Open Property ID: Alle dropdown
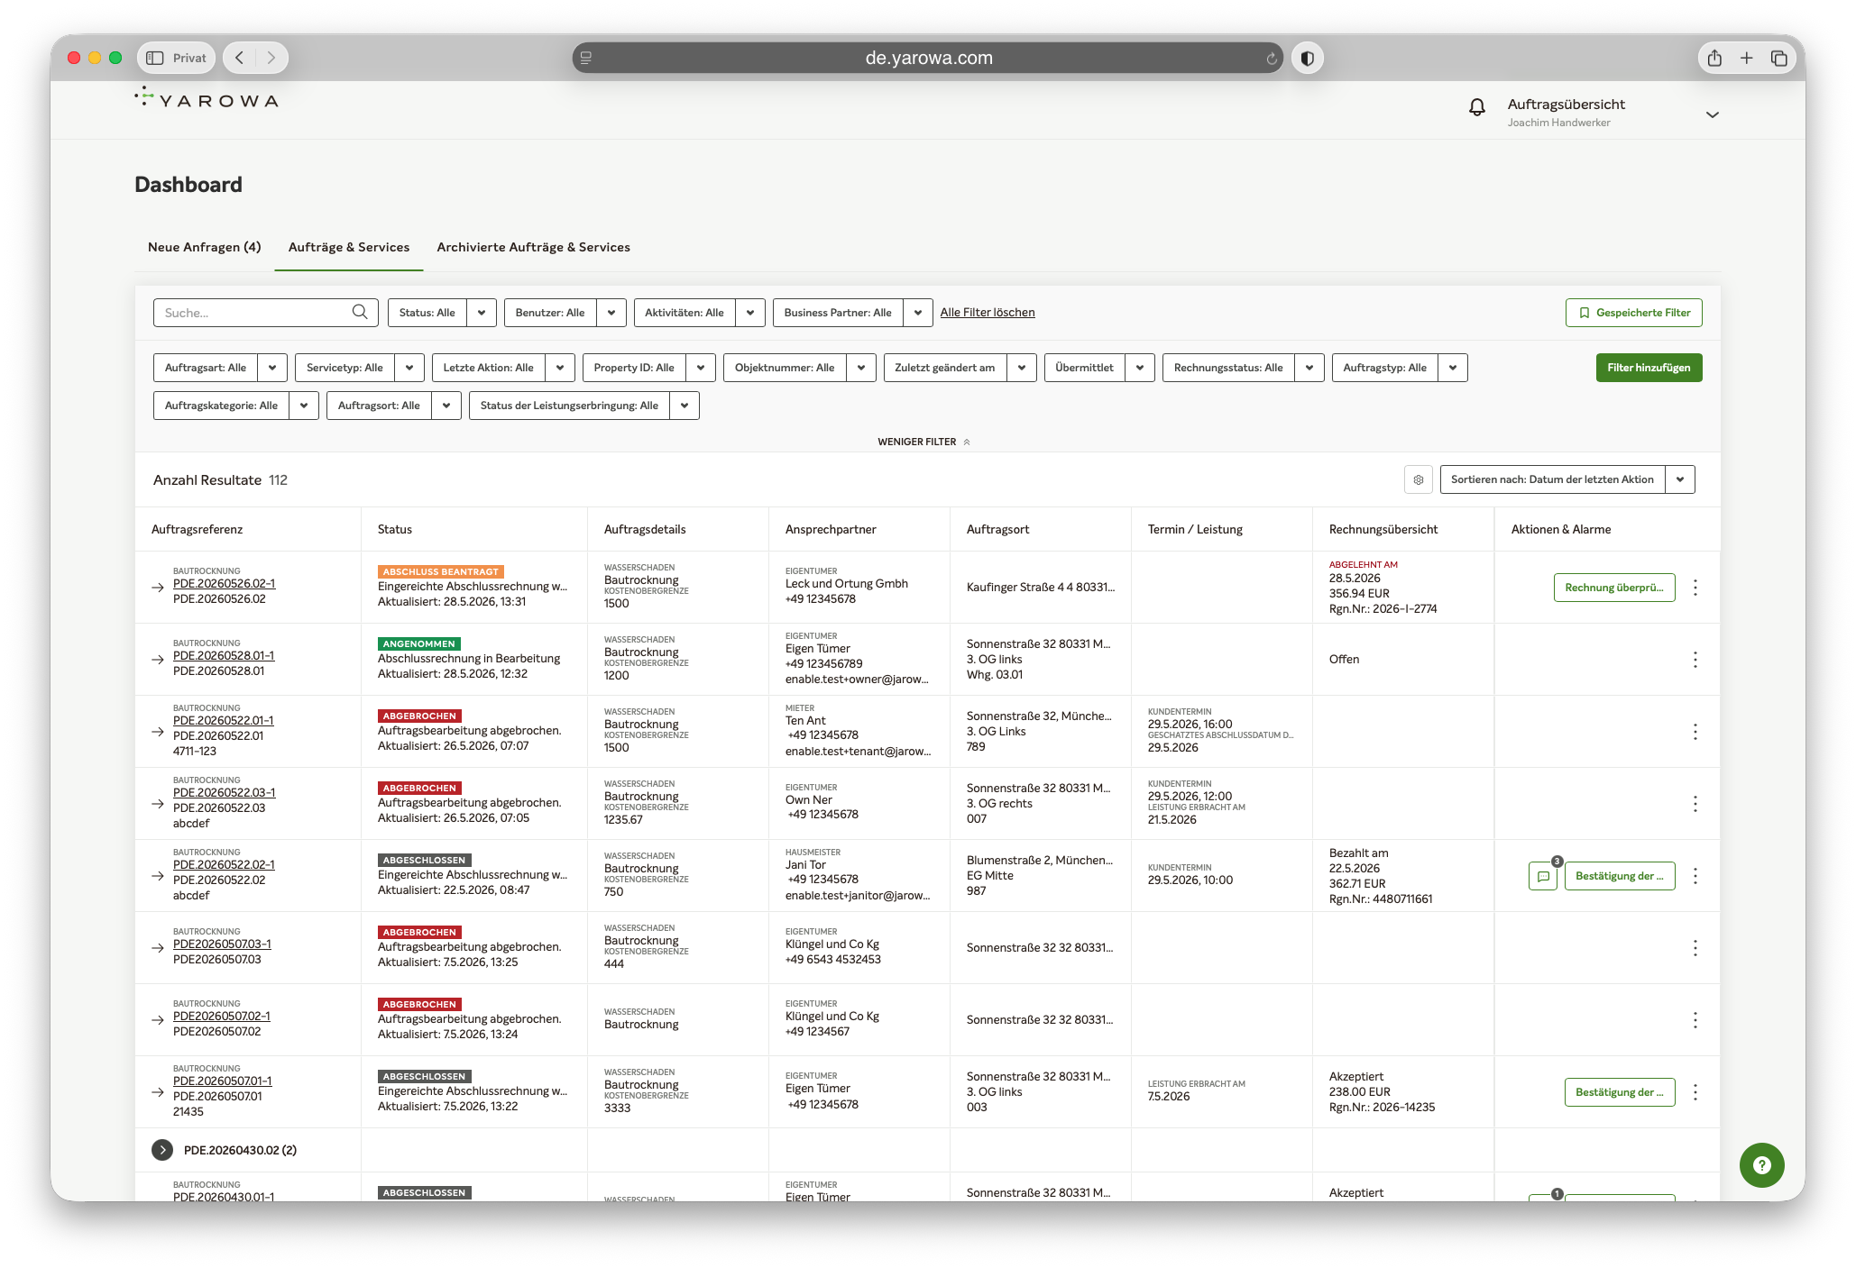The image size is (1856, 1268). (x=648, y=368)
